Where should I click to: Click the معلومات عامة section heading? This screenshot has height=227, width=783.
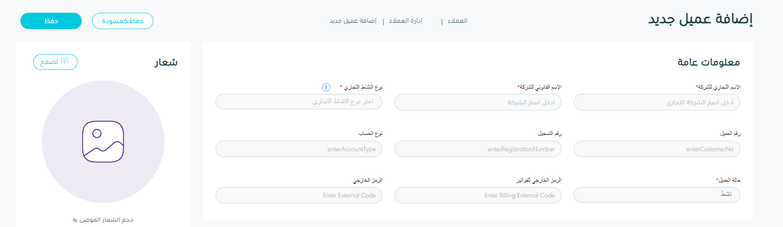(x=709, y=62)
